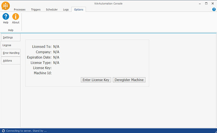Image resolution: width=217 pixels, height=133 pixels.
Task: Click the Enter License Key button
Action: pos(96,80)
